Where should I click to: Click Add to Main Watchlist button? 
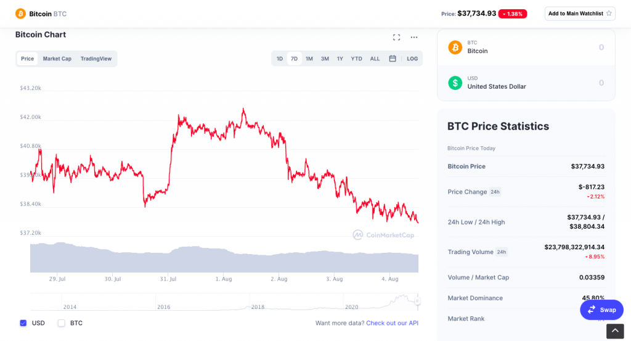point(580,14)
